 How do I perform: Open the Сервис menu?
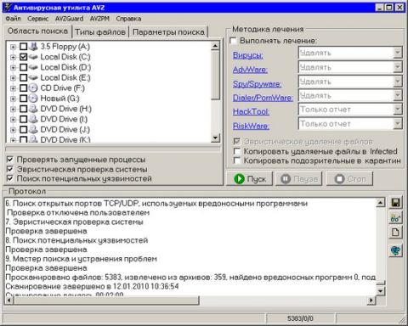pos(37,19)
